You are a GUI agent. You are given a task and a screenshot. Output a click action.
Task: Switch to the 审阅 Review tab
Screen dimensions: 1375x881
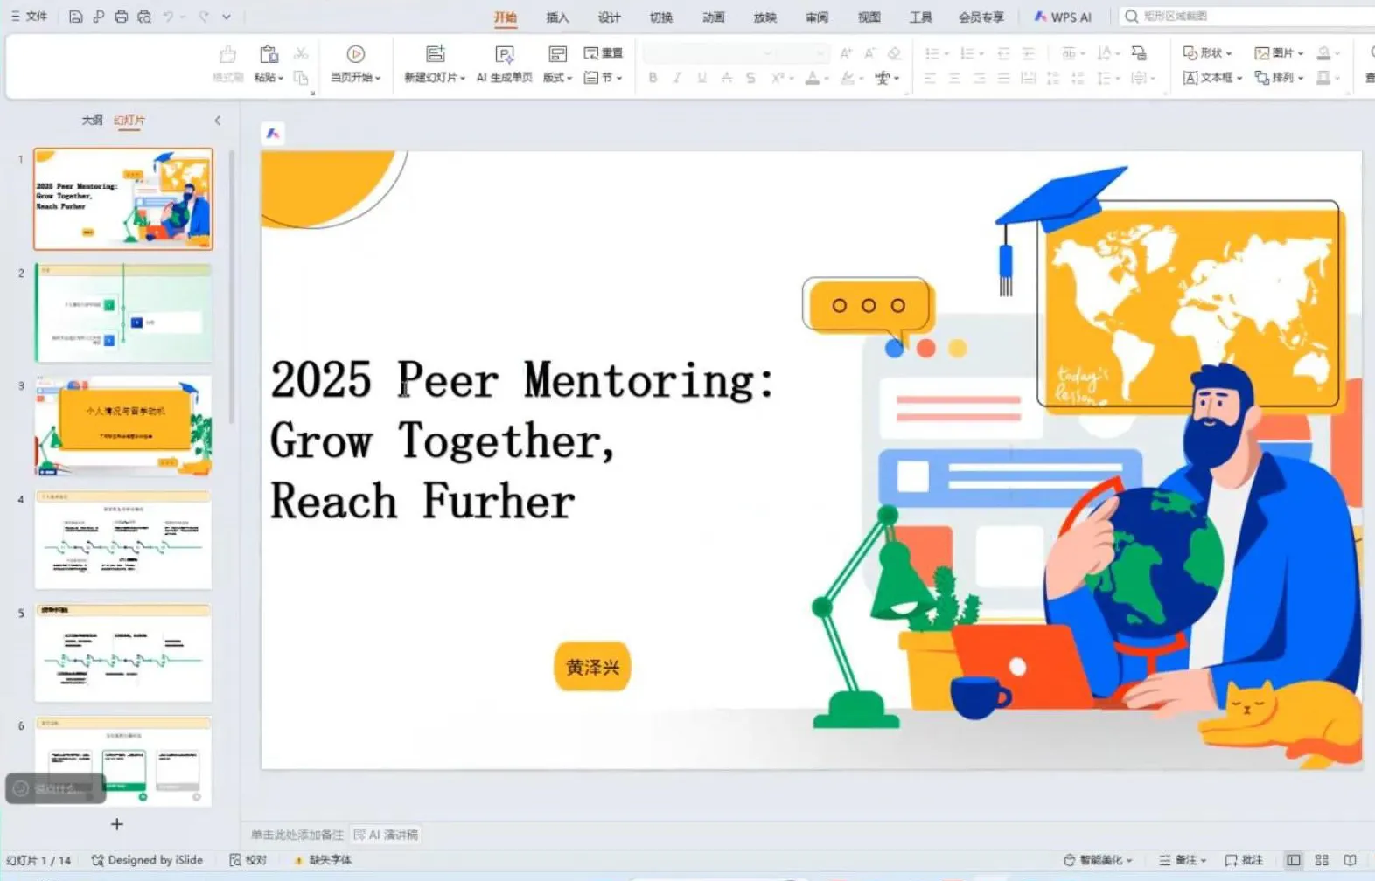click(x=817, y=17)
